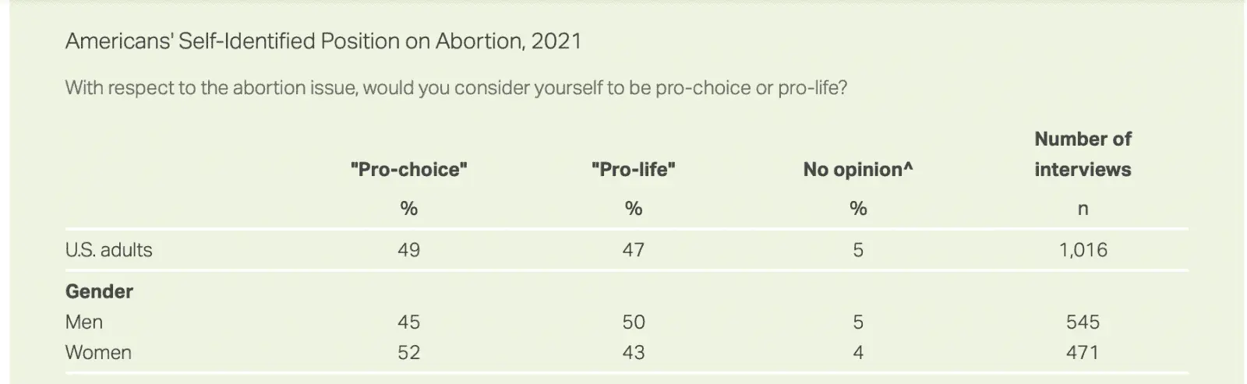Click U.S. adults pro-life value 47
This screenshot has width=1247, height=384.
pos(633,250)
